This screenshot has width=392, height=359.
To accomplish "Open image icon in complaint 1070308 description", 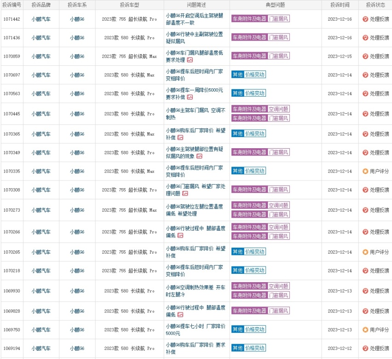I will pos(185,193).
